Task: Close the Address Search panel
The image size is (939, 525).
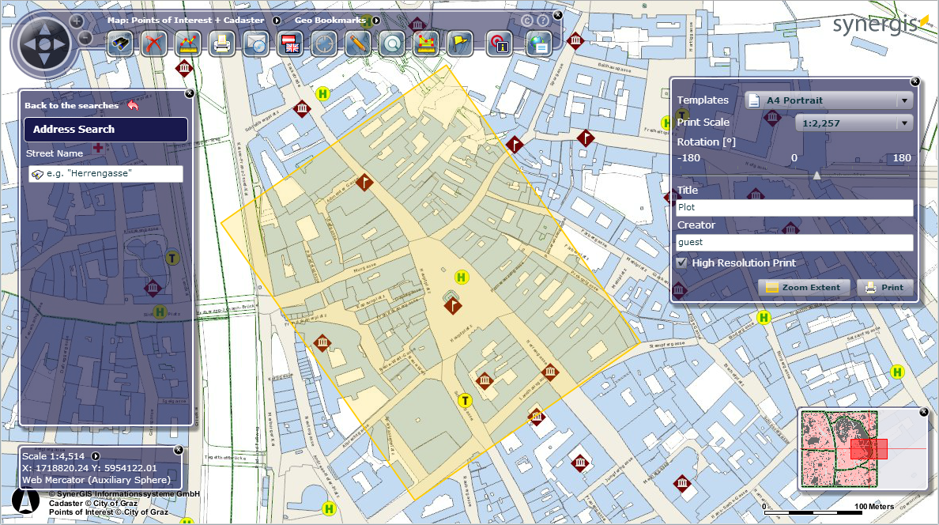Action: click(x=189, y=93)
